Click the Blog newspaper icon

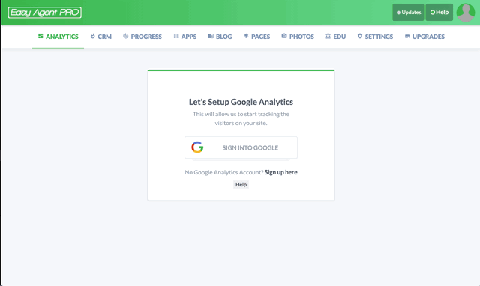[x=211, y=36]
